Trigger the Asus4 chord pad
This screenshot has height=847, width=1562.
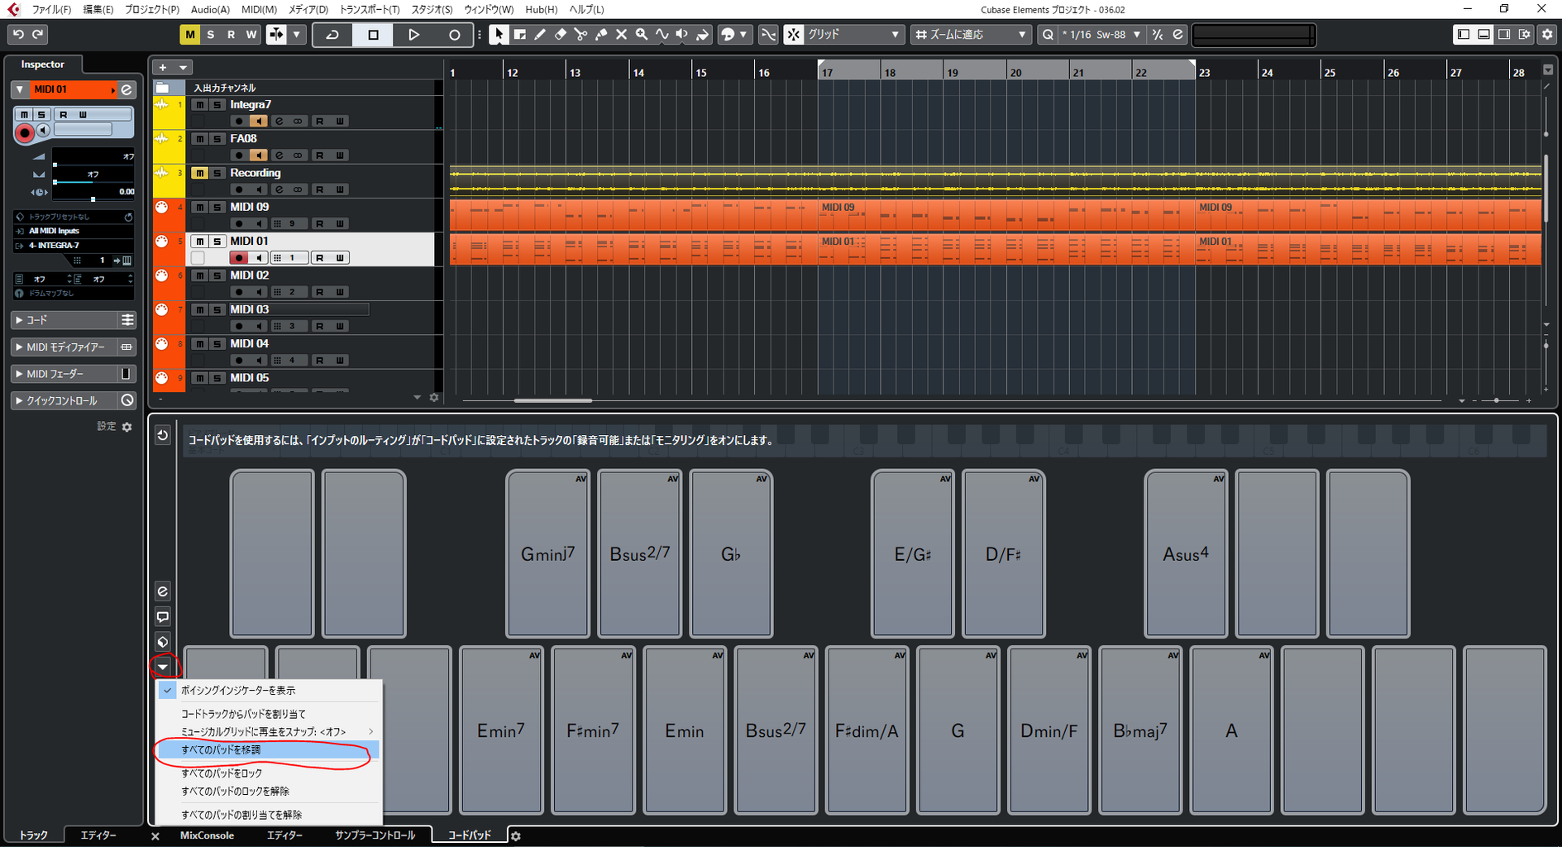tap(1186, 553)
